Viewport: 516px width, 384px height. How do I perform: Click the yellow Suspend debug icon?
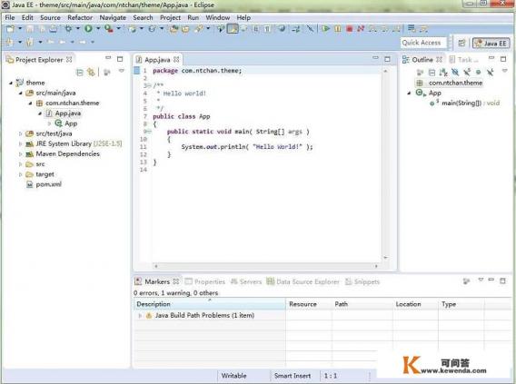point(337,29)
